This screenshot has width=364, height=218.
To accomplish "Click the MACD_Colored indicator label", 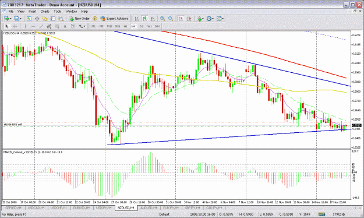I will coord(33,152).
